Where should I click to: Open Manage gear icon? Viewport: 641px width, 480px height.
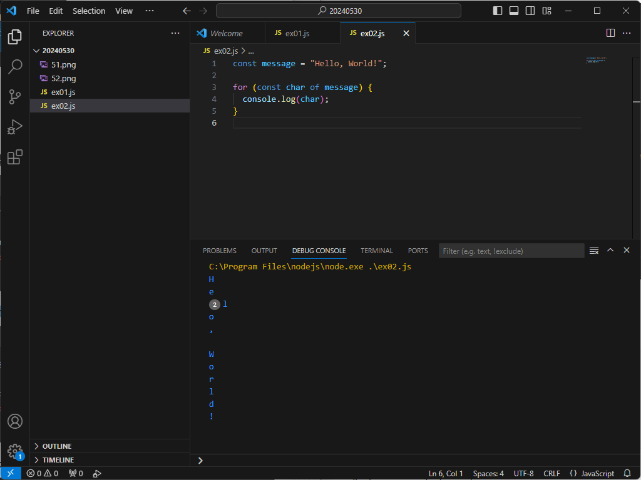(15, 451)
